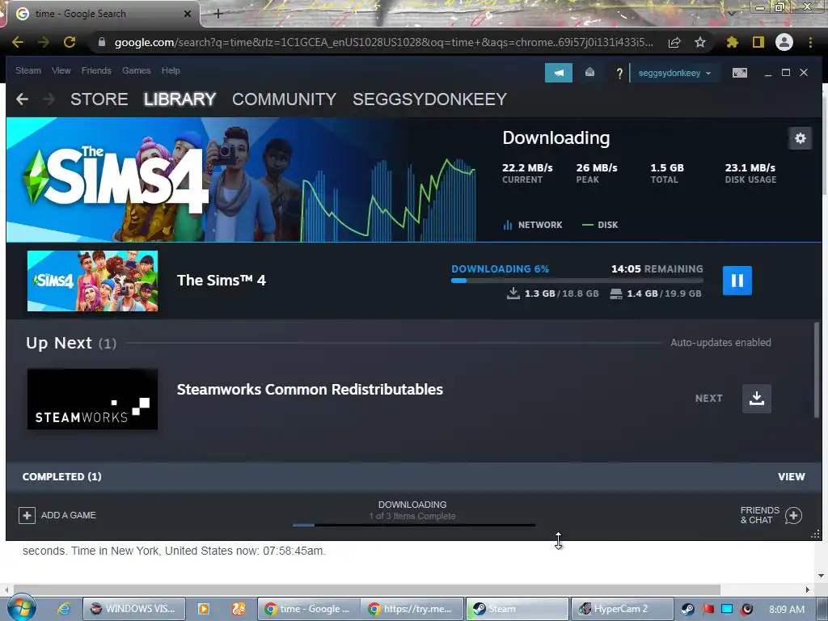828x621 pixels.
Task: Go to the LIBRARY tab
Action: click(x=180, y=99)
